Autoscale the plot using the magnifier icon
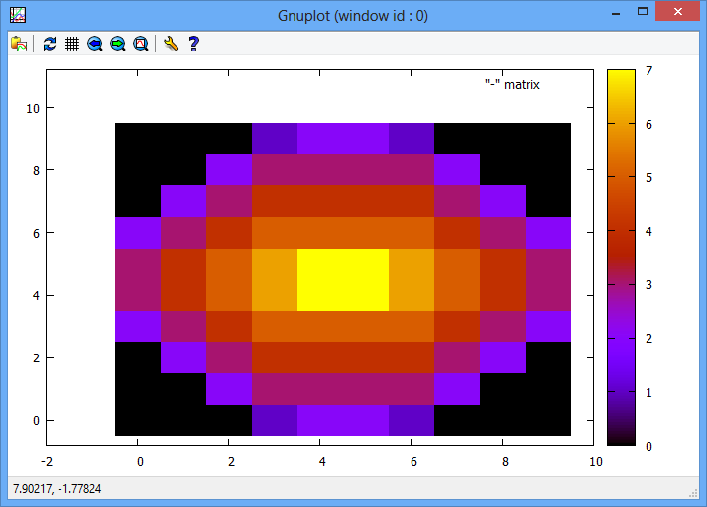 (141, 44)
